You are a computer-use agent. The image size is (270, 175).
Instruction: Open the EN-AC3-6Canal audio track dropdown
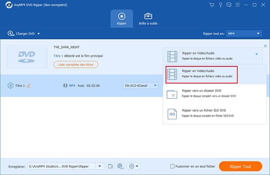pyautogui.click(x=140, y=85)
